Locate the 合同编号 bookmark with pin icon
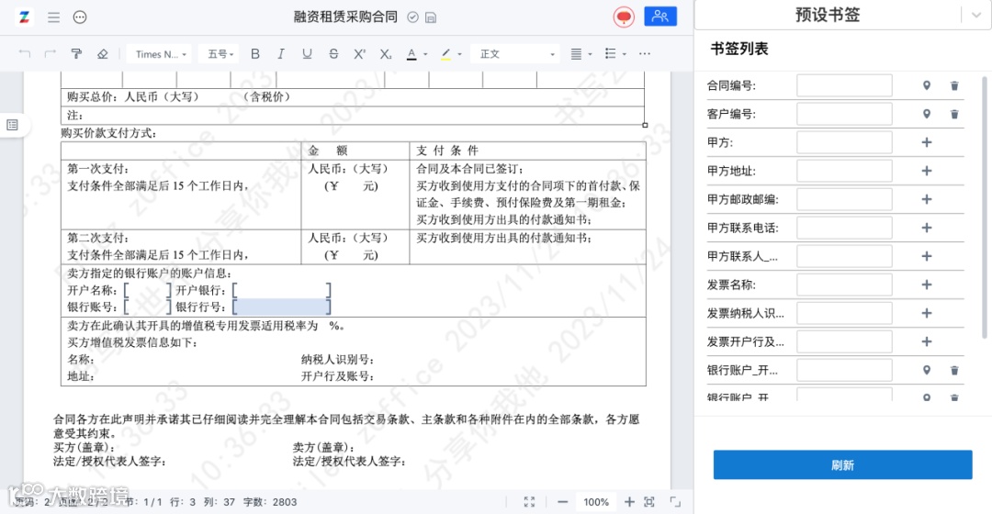Viewport: 992px width, 514px height. click(x=926, y=86)
